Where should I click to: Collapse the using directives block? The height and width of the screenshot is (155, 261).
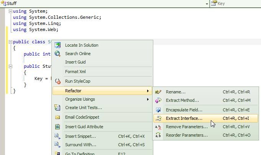(x=10, y=11)
